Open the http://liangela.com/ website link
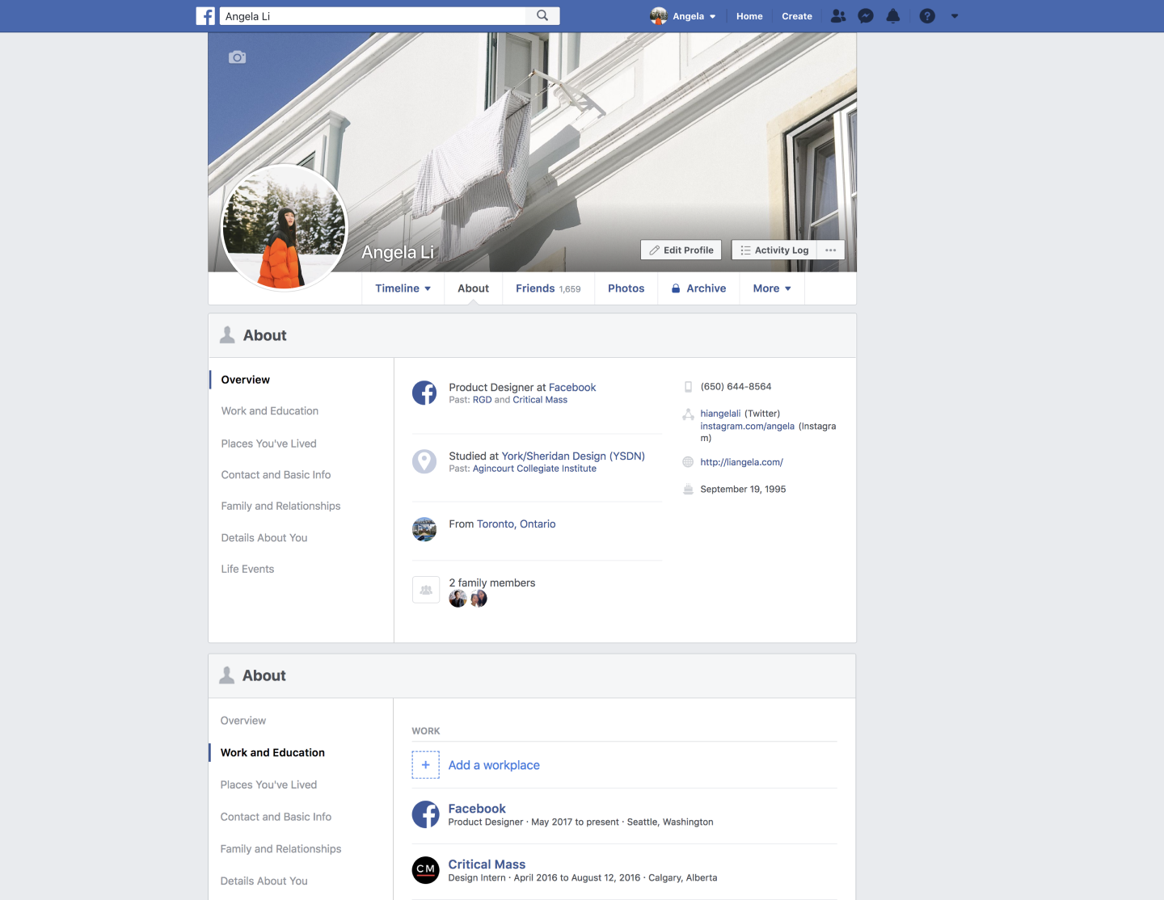 pos(742,462)
